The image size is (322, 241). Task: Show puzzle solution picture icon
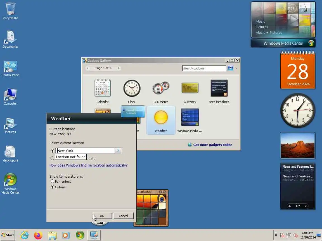[x=160, y=192]
